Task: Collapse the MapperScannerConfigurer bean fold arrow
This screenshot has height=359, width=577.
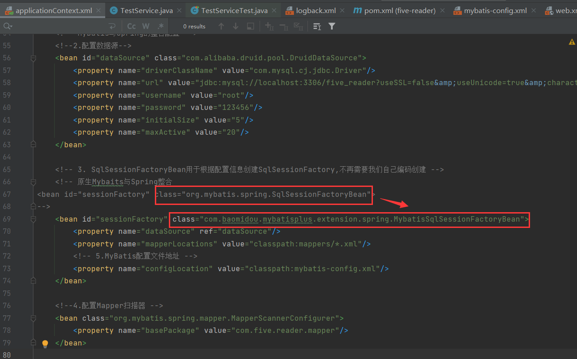Action: click(x=33, y=318)
